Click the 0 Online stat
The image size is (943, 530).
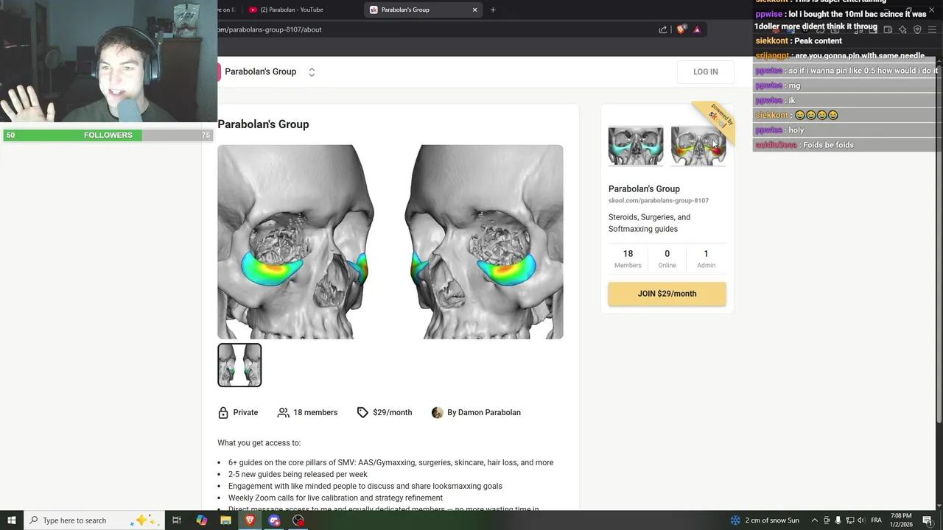click(667, 258)
